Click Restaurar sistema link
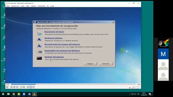Image resolution: width=173 pixels, height=97 pixels. (x=54, y=38)
